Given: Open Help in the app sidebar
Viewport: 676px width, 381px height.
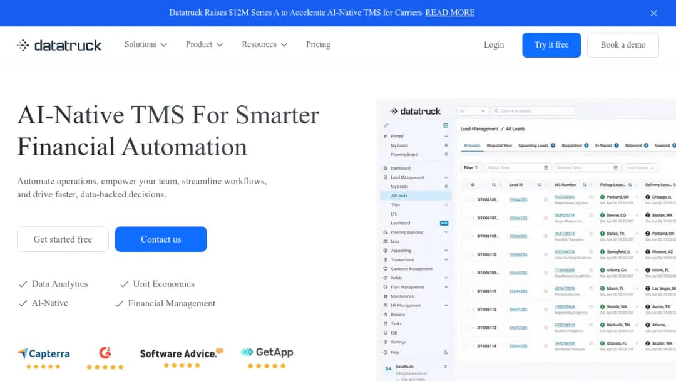Looking at the screenshot, I should 394,353.
